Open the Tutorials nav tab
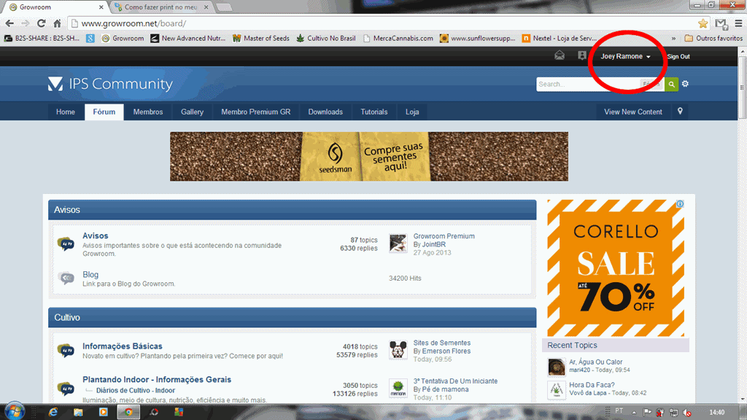Image resolution: width=747 pixels, height=420 pixels. click(374, 112)
